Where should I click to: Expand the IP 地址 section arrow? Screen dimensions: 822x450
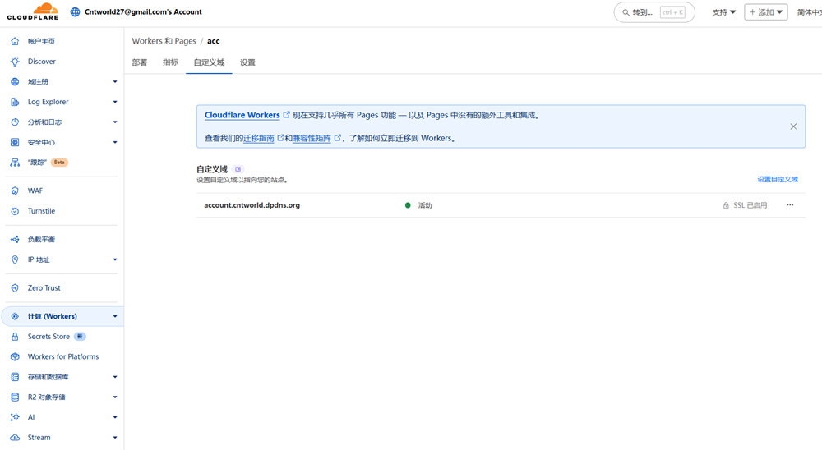click(x=115, y=259)
